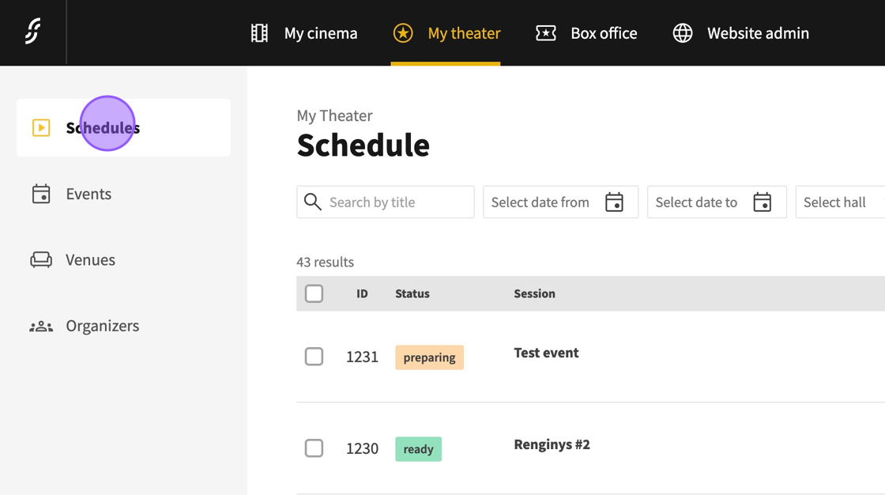
Task: Focus the Search by title field
Action: pyautogui.click(x=395, y=202)
